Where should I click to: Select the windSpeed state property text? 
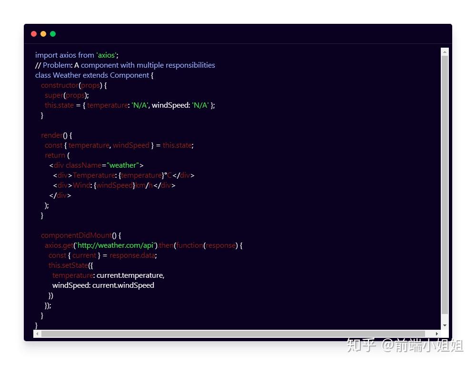click(x=171, y=105)
